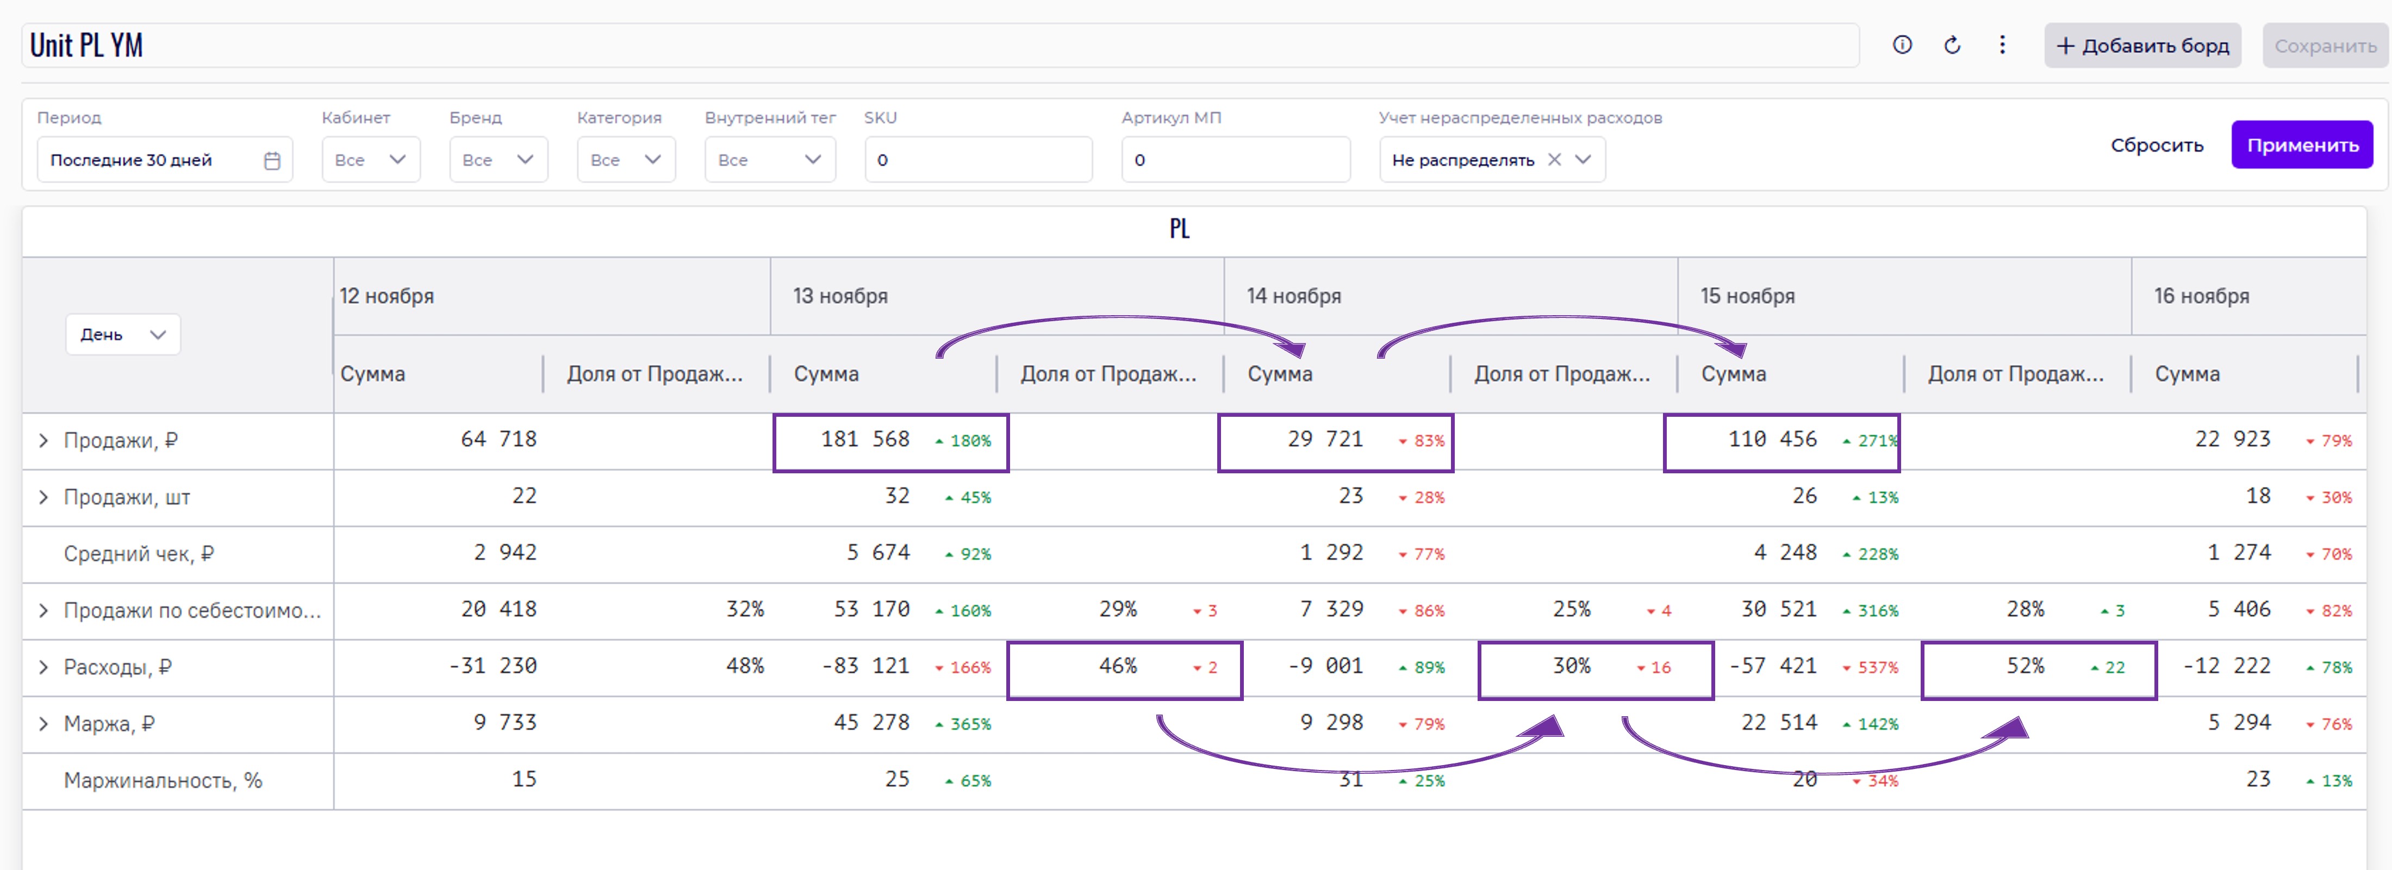Expand the 'Продажи, шт' row
Image resolution: width=2392 pixels, height=870 pixels.
coord(43,498)
